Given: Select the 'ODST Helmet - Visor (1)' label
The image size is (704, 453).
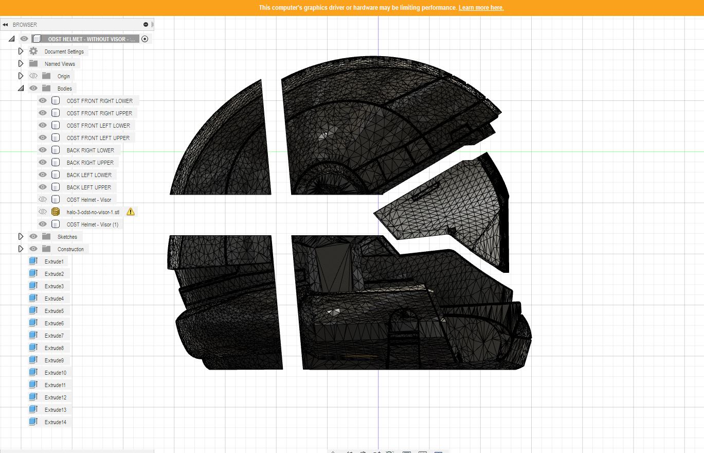Looking at the screenshot, I should tap(93, 224).
